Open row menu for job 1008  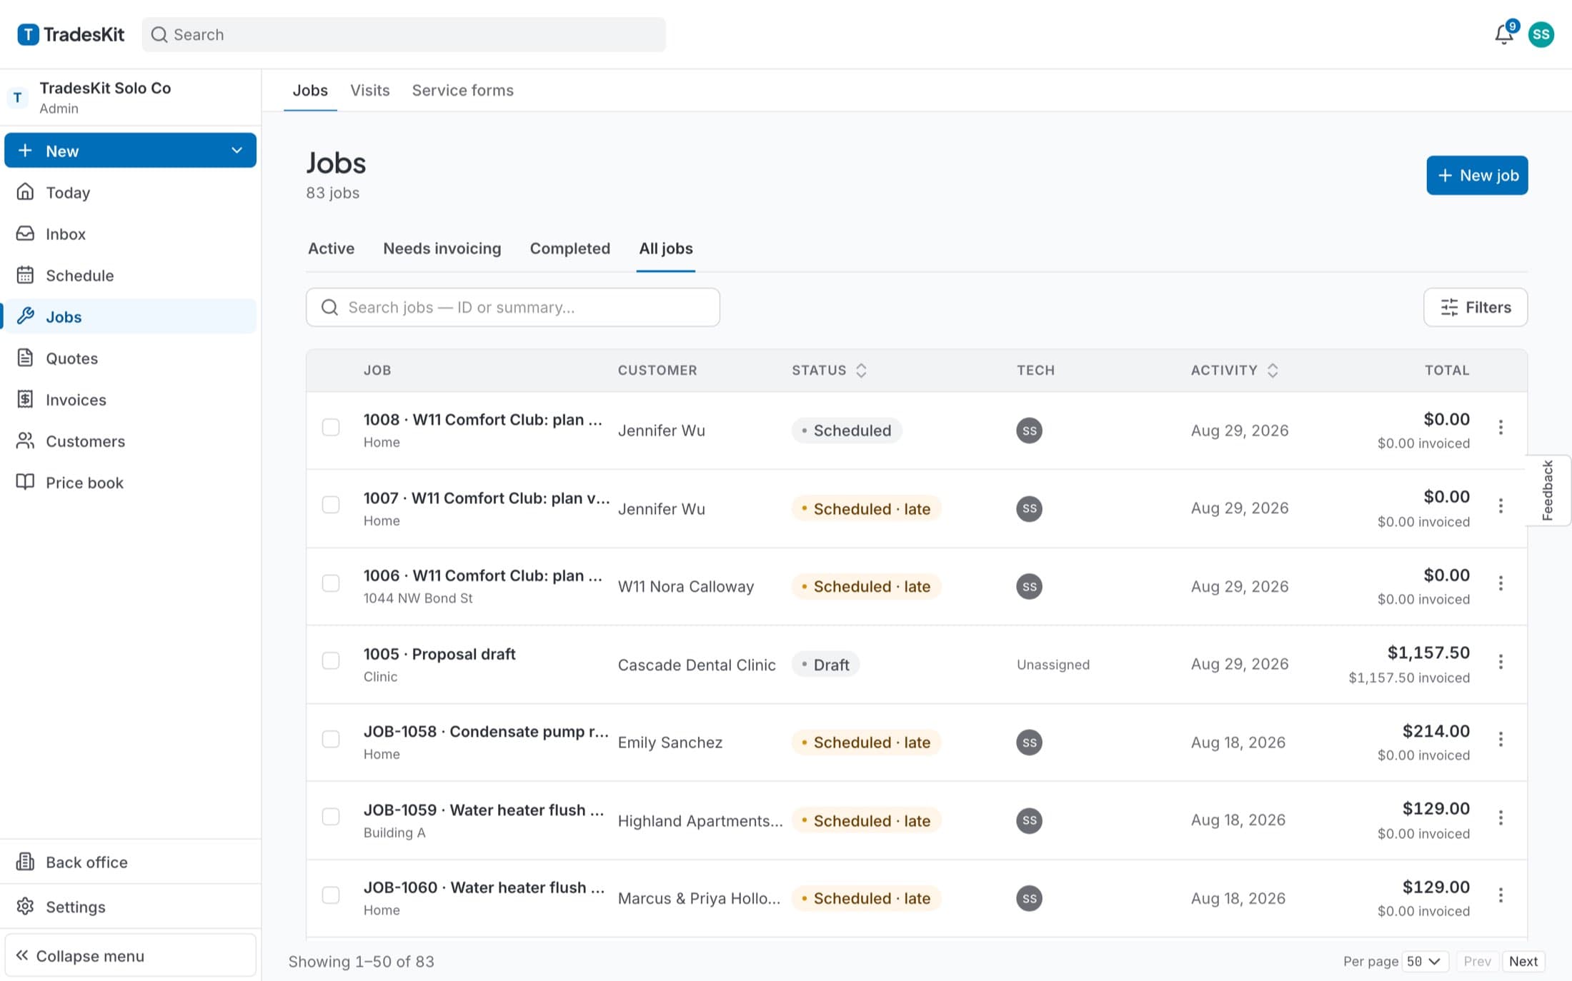coord(1501,428)
